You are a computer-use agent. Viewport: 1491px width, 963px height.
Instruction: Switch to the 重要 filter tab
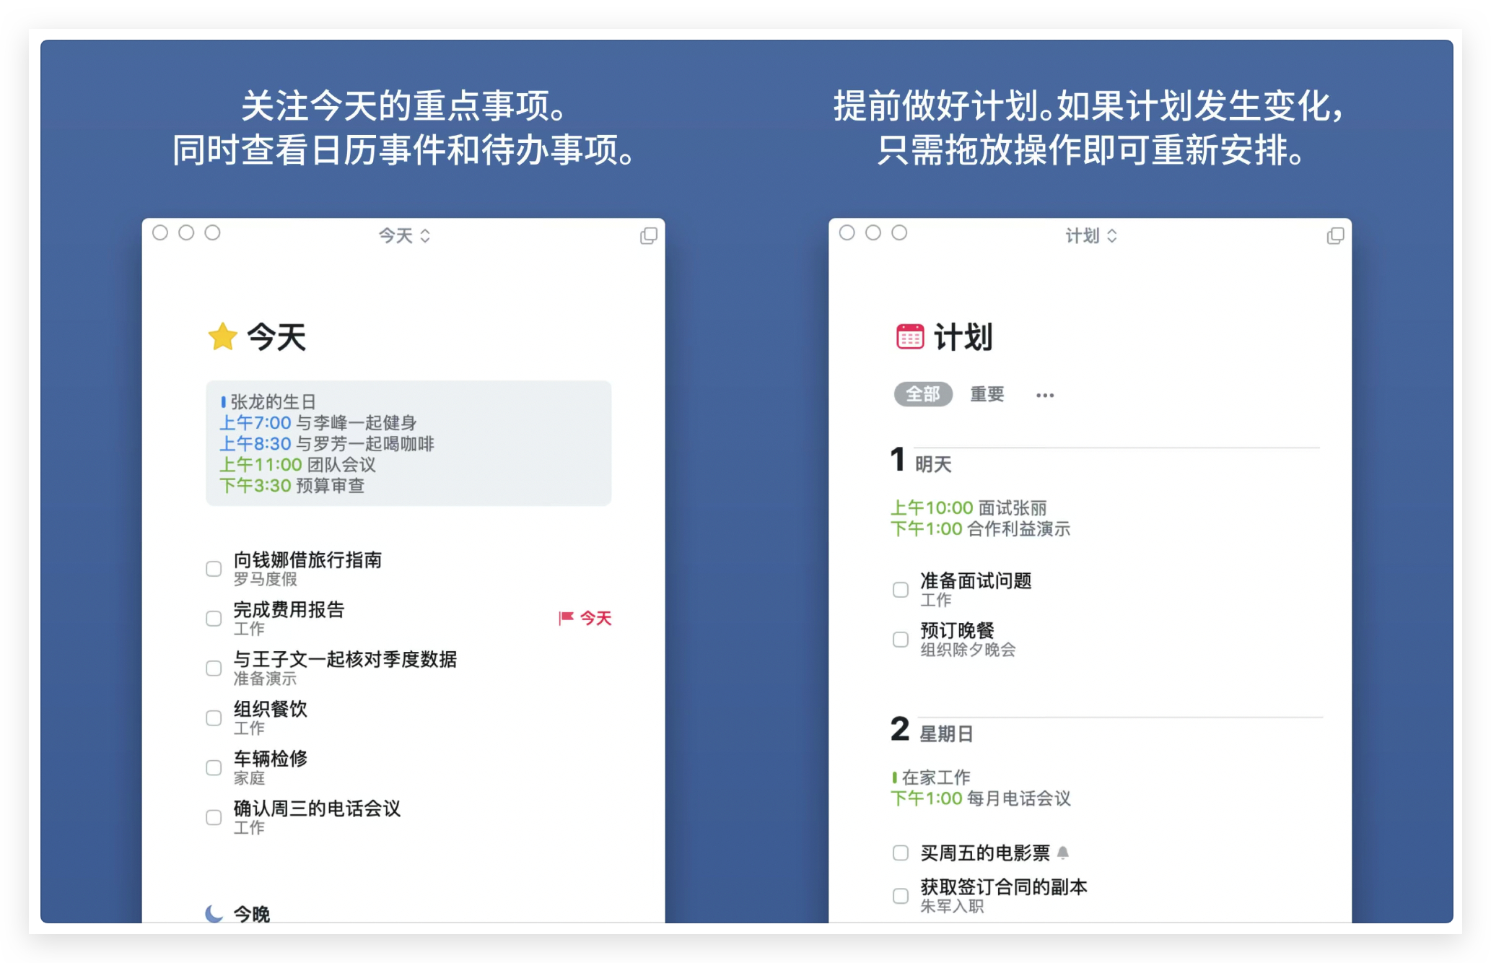pos(988,394)
